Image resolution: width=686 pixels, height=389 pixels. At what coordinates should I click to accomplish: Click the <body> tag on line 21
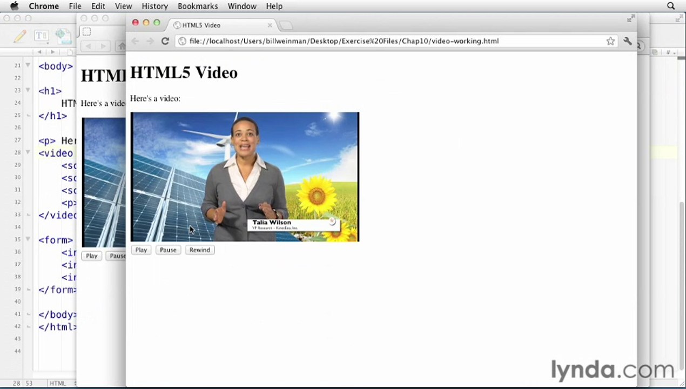[55, 66]
